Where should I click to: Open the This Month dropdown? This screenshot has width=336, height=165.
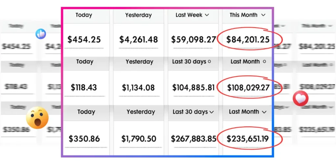coord(263,15)
